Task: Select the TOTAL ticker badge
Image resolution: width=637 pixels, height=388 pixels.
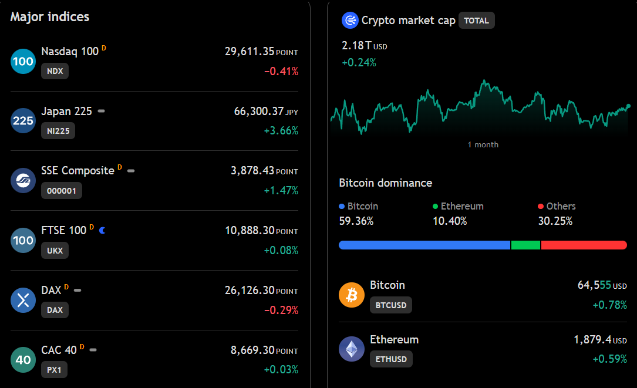Action: click(x=477, y=21)
